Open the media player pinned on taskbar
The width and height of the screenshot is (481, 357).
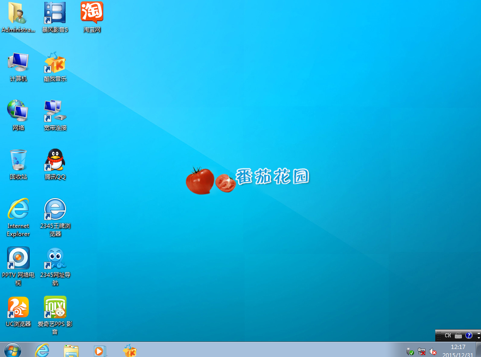click(x=100, y=351)
